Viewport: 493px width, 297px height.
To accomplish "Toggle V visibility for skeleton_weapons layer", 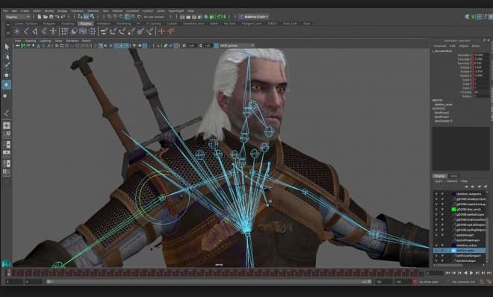I will [x=436, y=194].
